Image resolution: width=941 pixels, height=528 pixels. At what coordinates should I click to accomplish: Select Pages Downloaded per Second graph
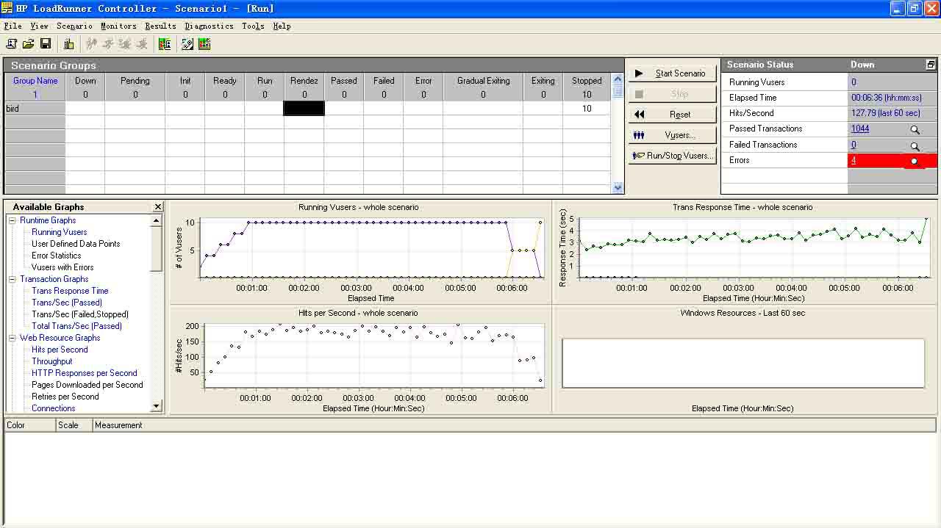click(87, 385)
